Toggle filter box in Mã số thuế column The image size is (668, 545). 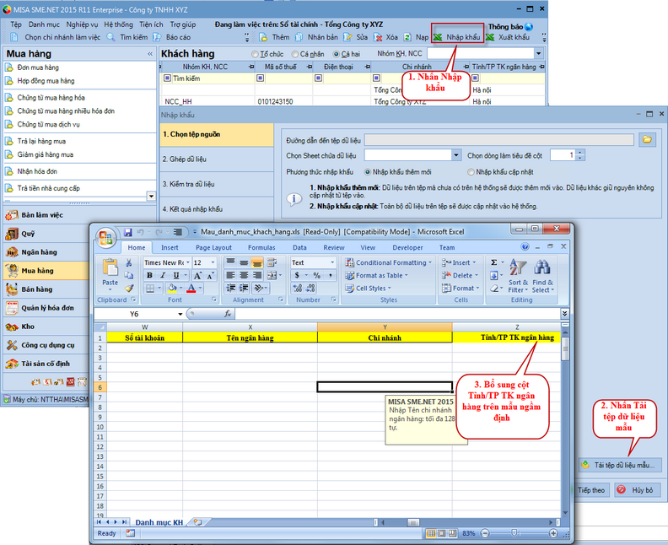coord(261,78)
